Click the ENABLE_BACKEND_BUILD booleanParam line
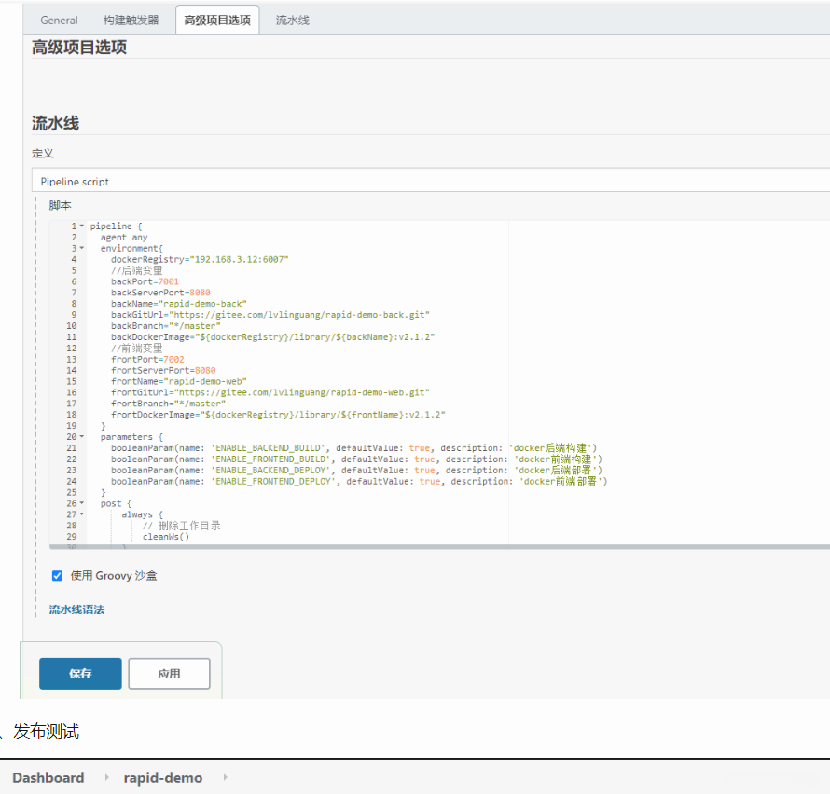The image size is (830, 794). tap(353, 448)
